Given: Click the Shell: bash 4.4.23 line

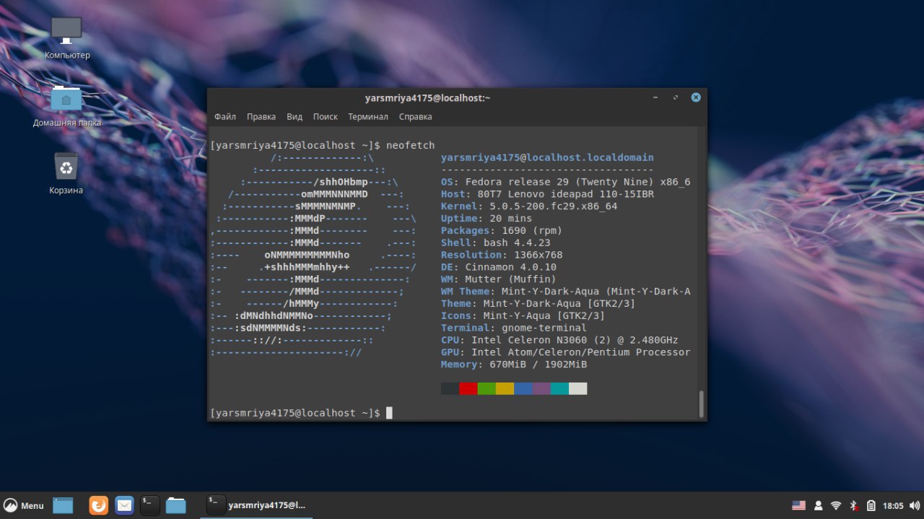Looking at the screenshot, I should [496, 243].
